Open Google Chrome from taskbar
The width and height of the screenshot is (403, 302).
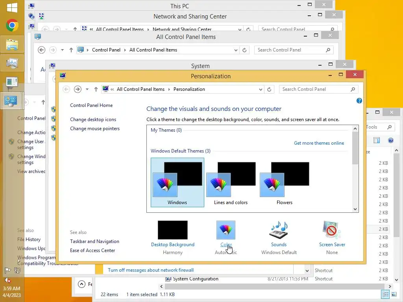click(12, 26)
